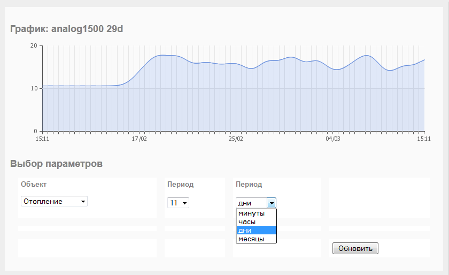Select минуты from the period list
Screen dimensions: 449x275
(256, 213)
